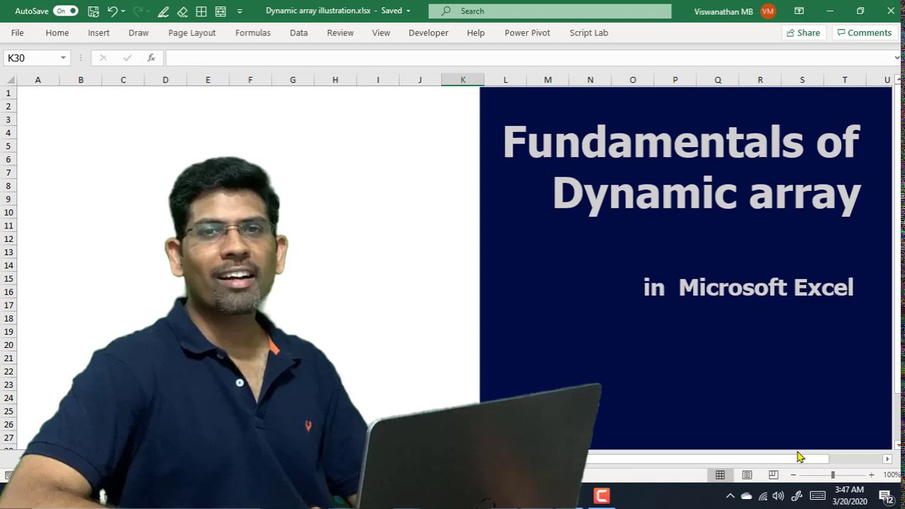The height and width of the screenshot is (509, 905).
Task: Click the Wi-Fi network tray icon
Action: click(763, 496)
